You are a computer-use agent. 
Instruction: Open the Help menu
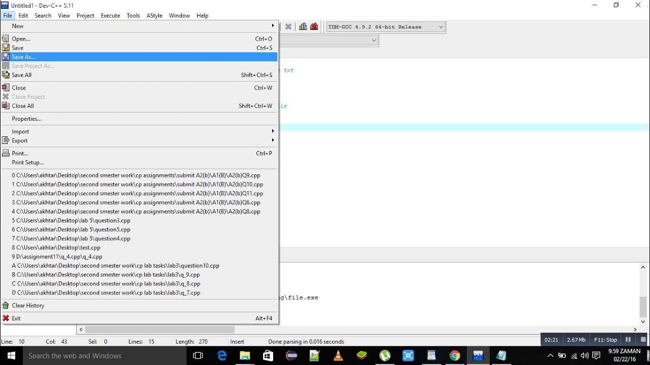click(202, 16)
